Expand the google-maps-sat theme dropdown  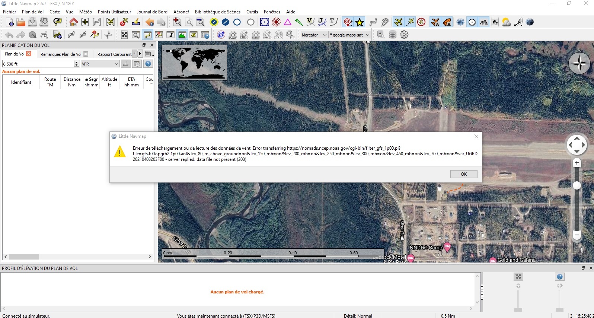(349, 35)
